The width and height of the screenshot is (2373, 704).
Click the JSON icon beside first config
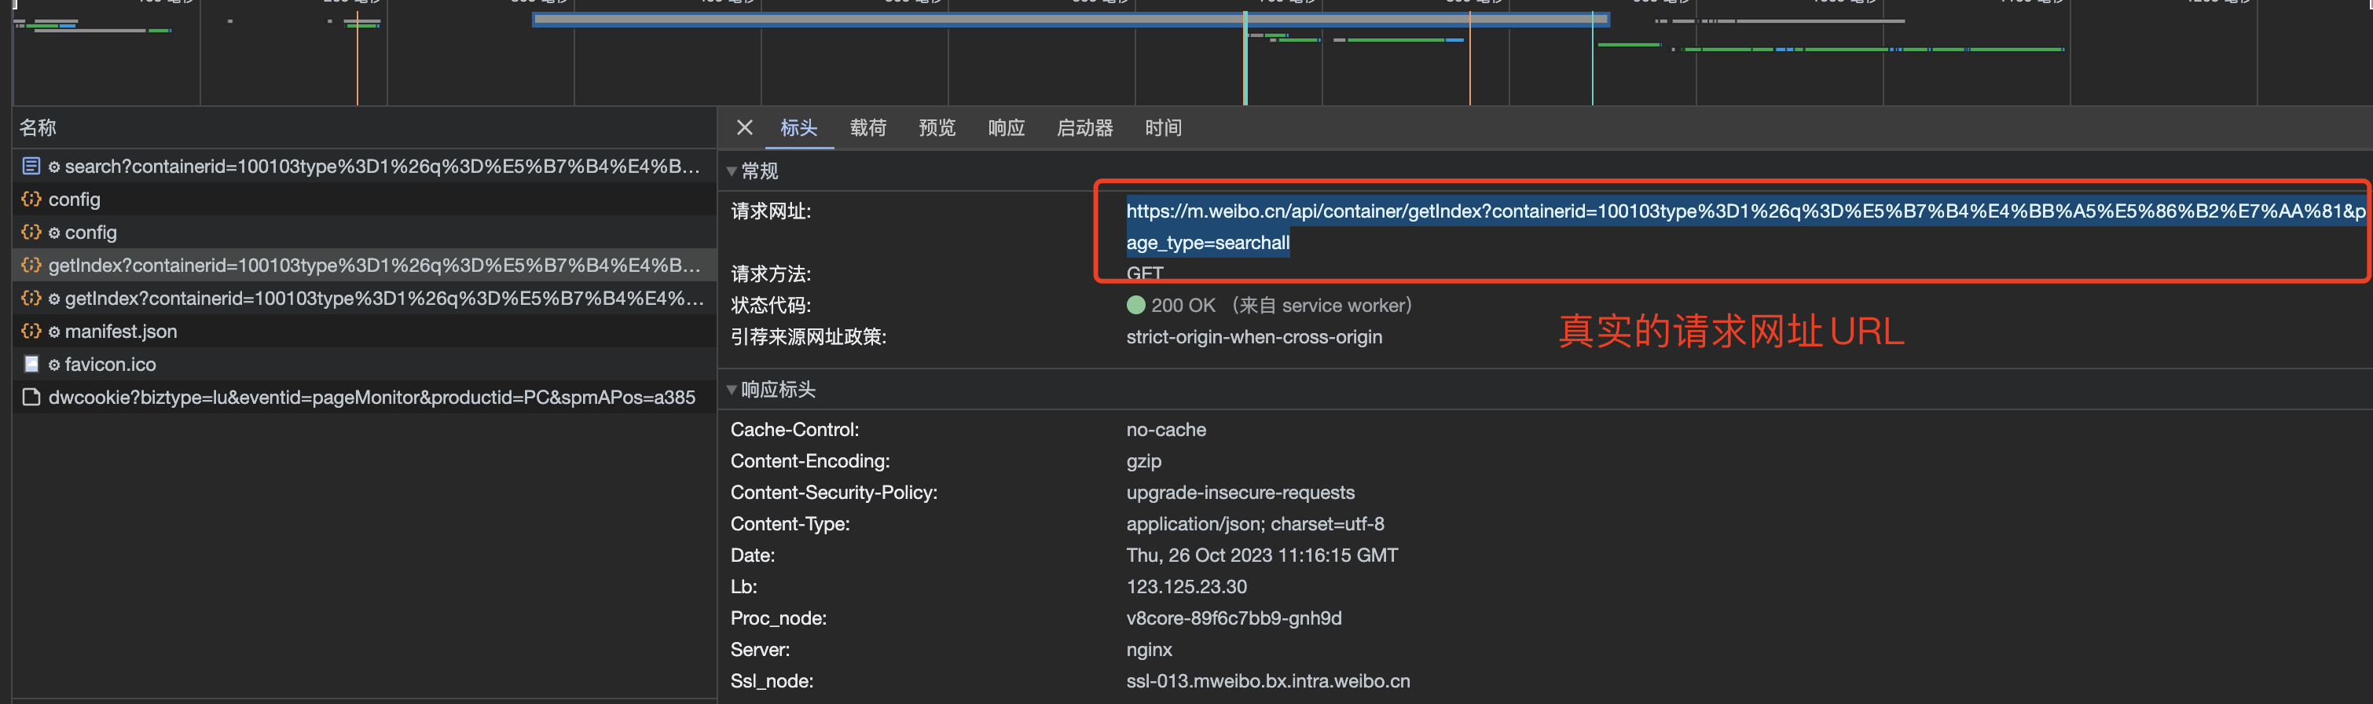pyautogui.click(x=31, y=199)
